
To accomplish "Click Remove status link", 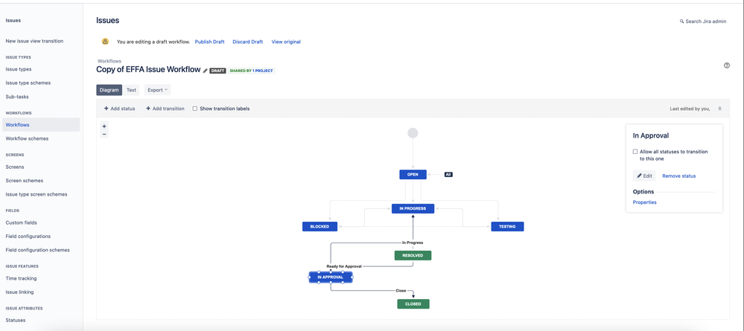I will coord(679,176).
